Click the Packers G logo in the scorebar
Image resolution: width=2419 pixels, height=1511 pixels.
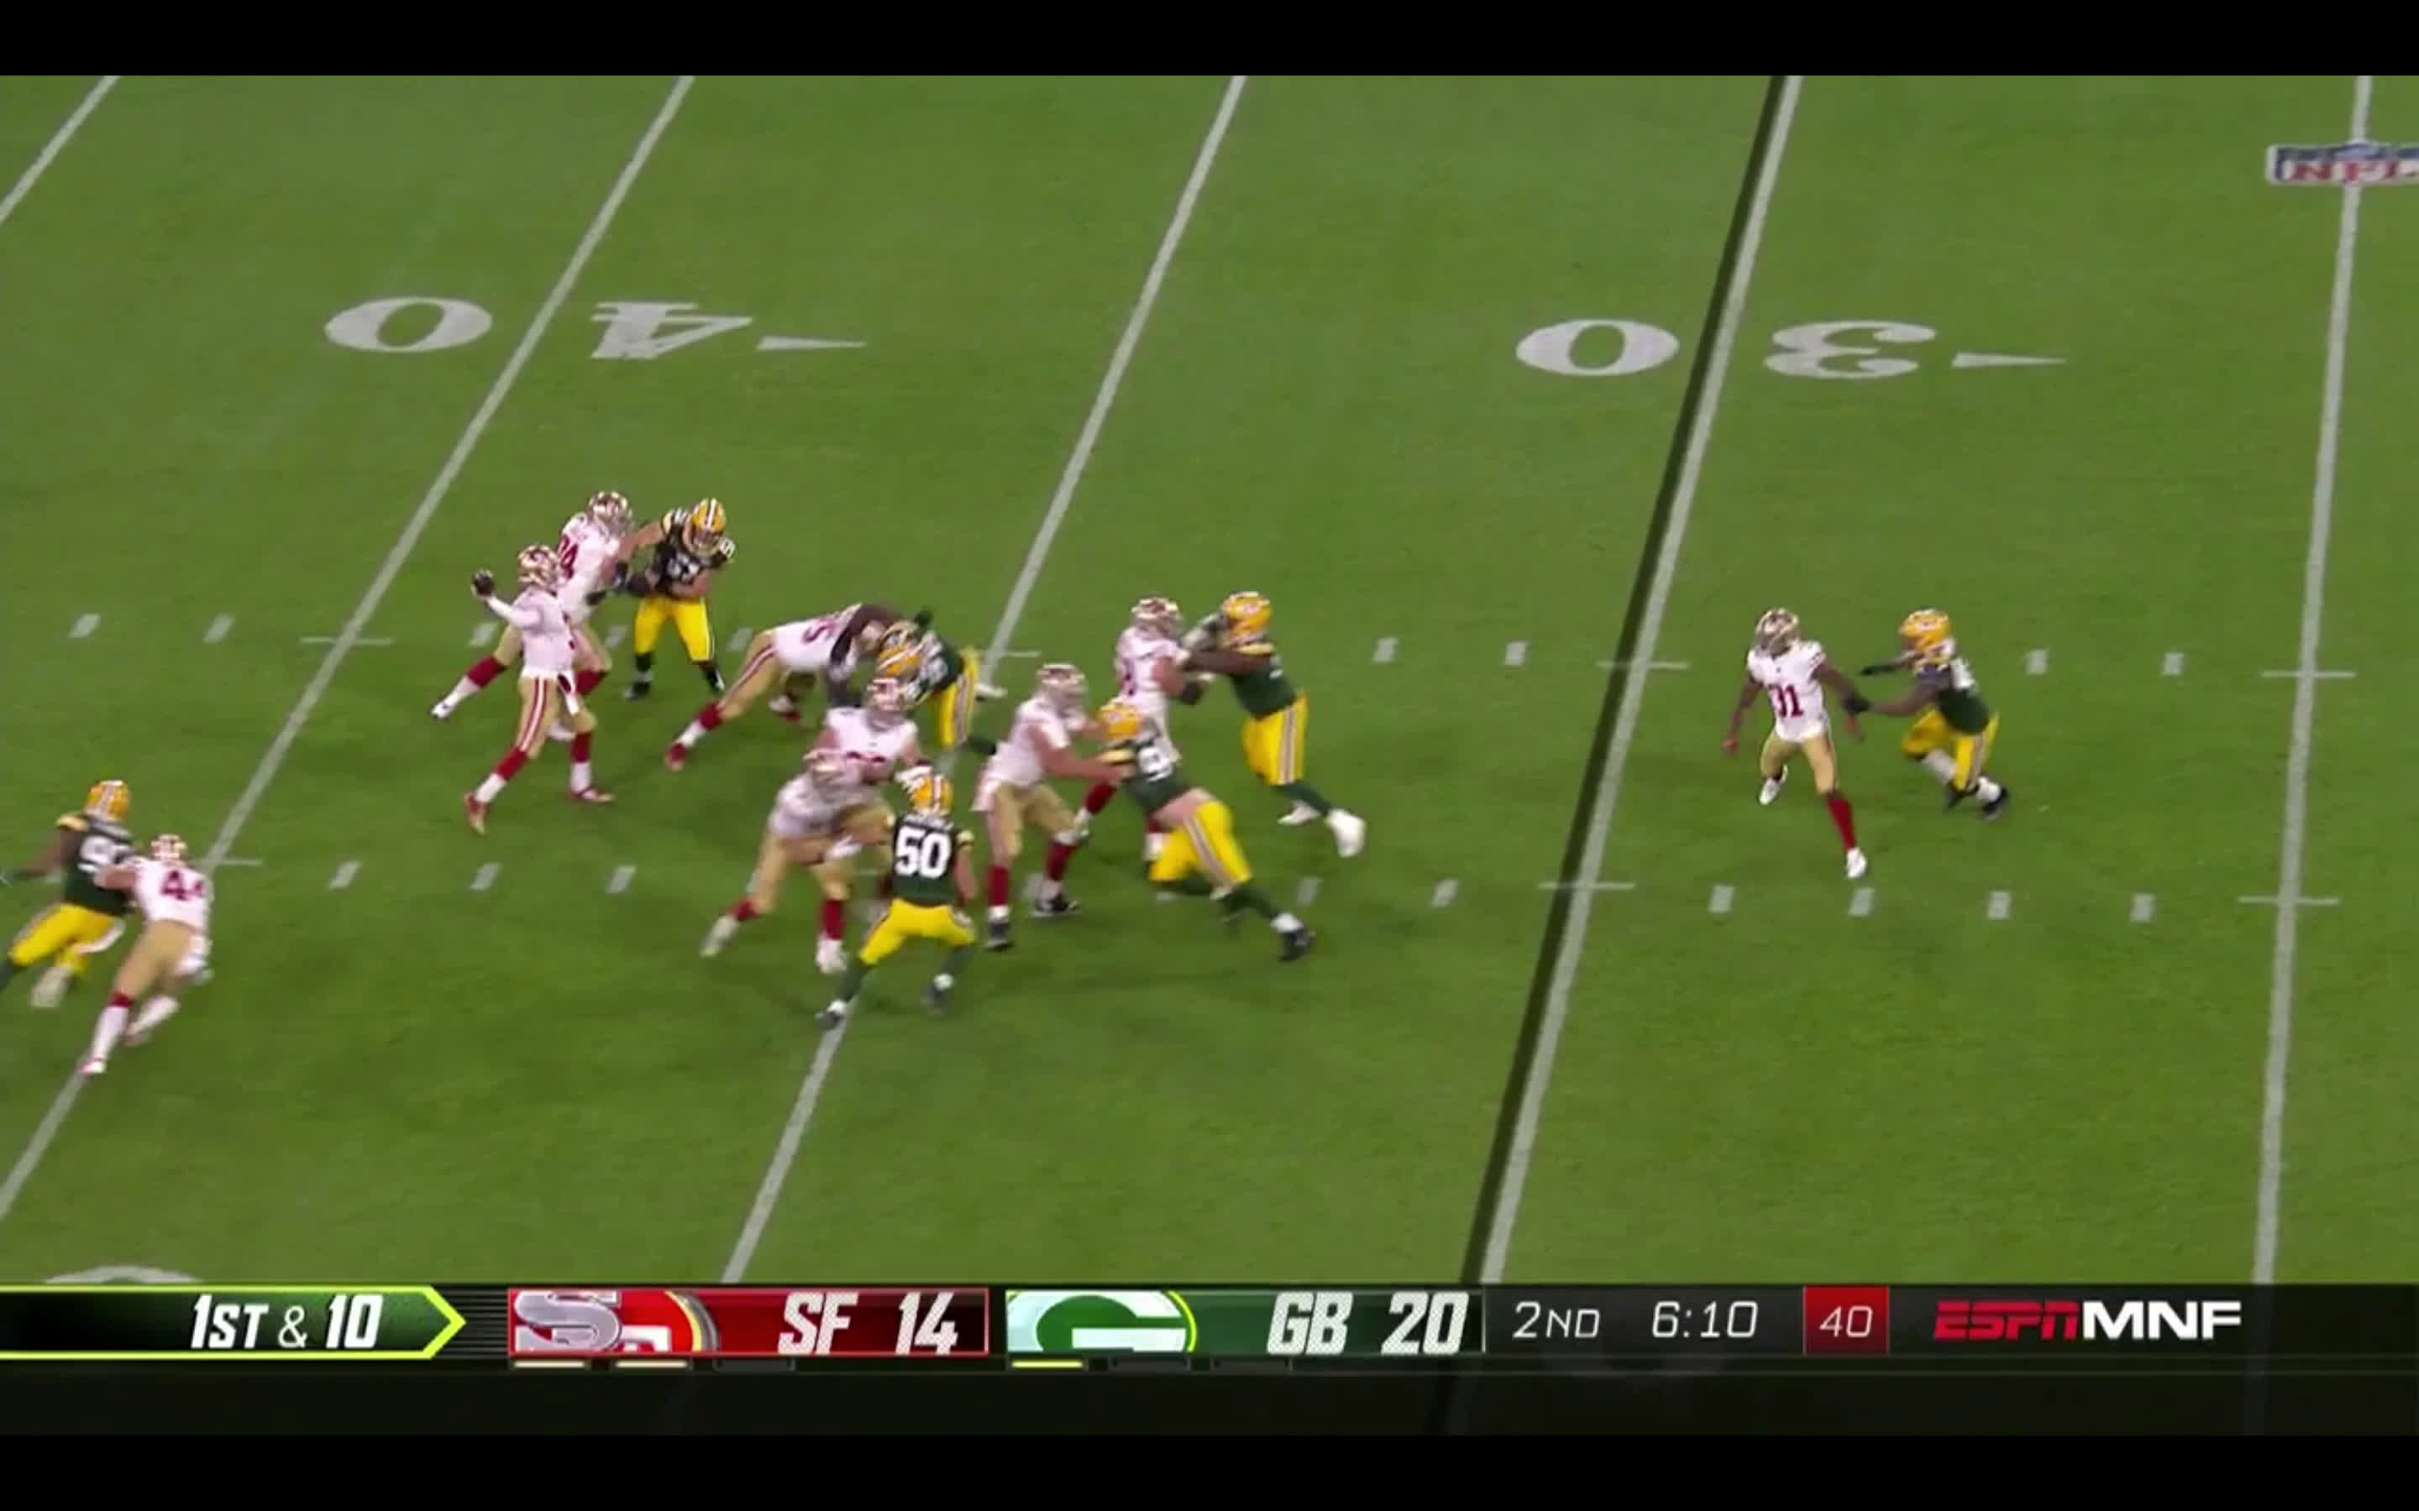pyautogui.click(x=1100, y=1321)
